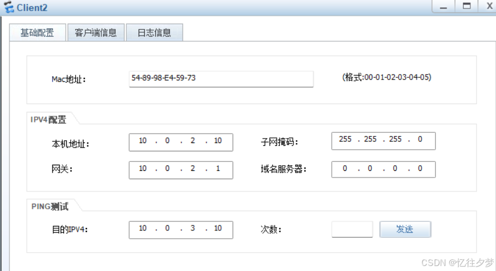496x271 pixels.
Task: Switch to the 基础配置 tab
Action: 37,33
